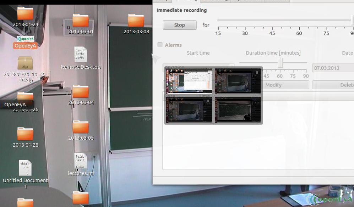
Task: Click the lectures.ini file name label
Action: [x=81, y=173]
